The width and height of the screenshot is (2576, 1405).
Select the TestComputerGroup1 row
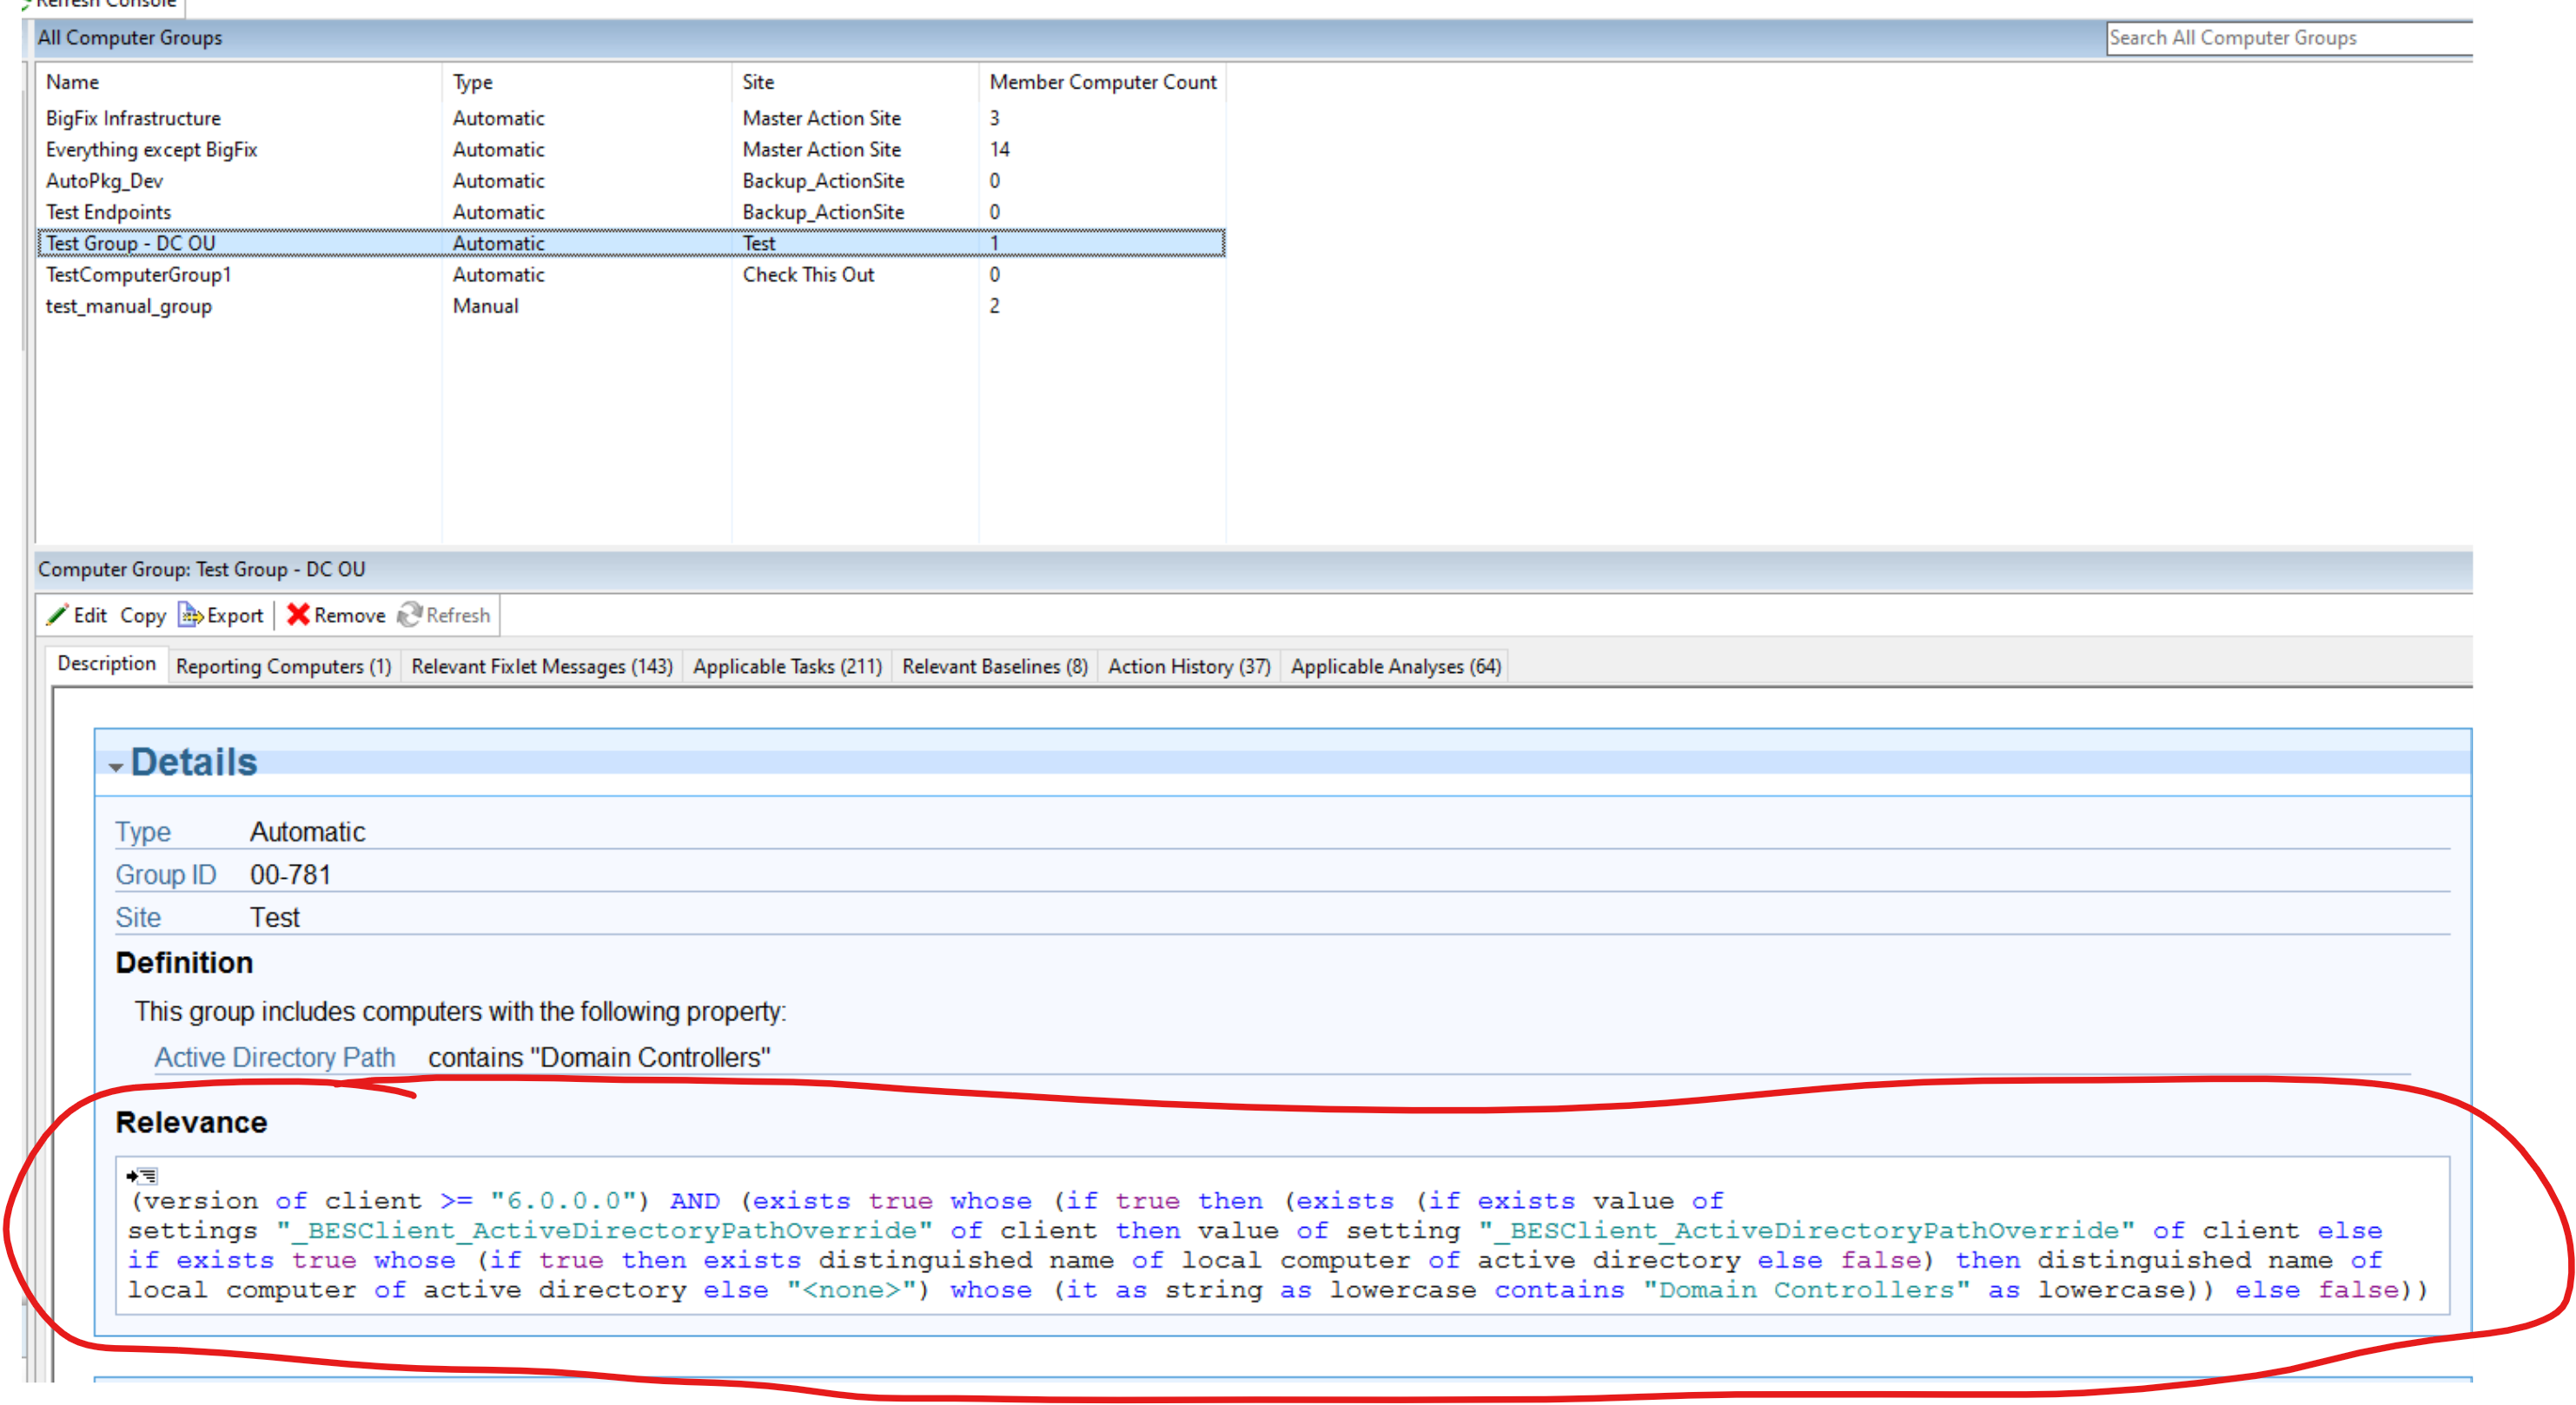(x=631, y=274)
